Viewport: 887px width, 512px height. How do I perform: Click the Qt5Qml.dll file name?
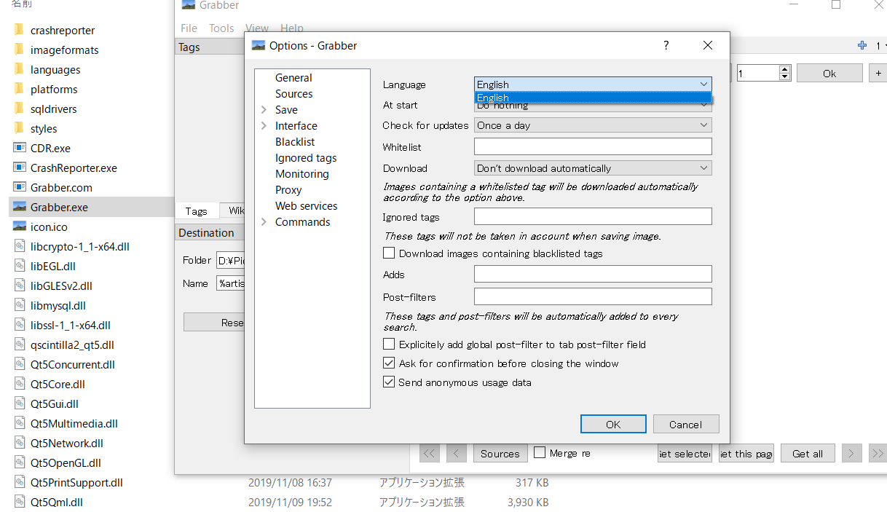click(x=57, y=502)
